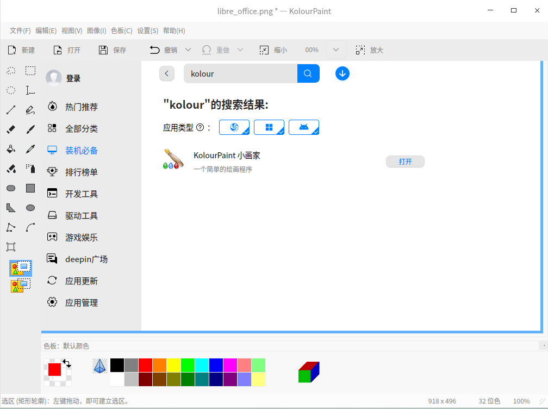This screenshot has width=548, height=409.
Task: Select the Curve drawing tool
Action: (30, 227)
